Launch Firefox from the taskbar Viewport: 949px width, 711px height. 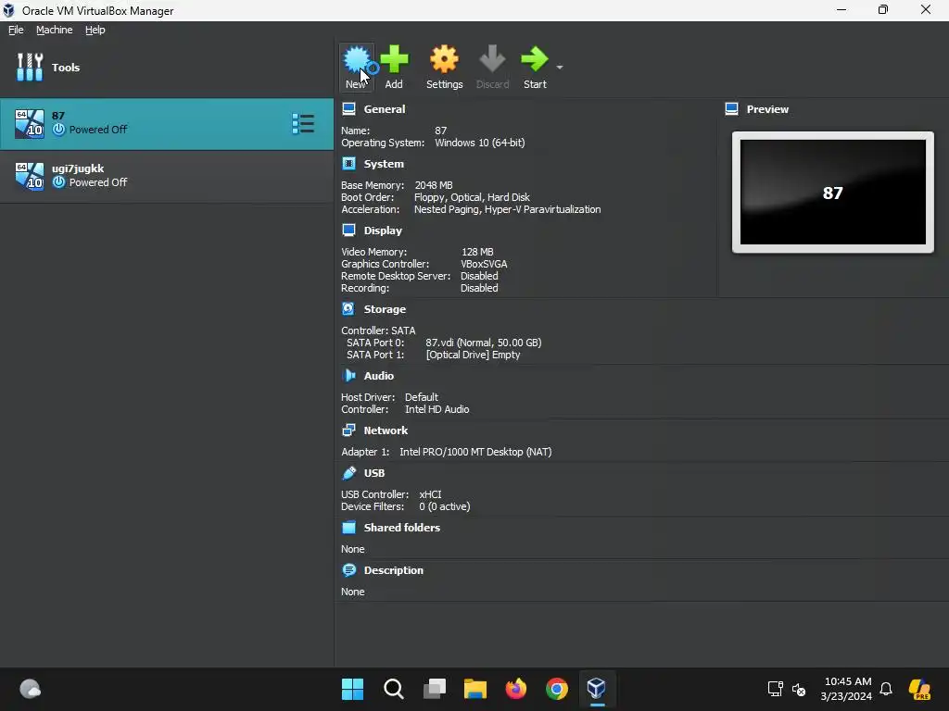[515, 689]
